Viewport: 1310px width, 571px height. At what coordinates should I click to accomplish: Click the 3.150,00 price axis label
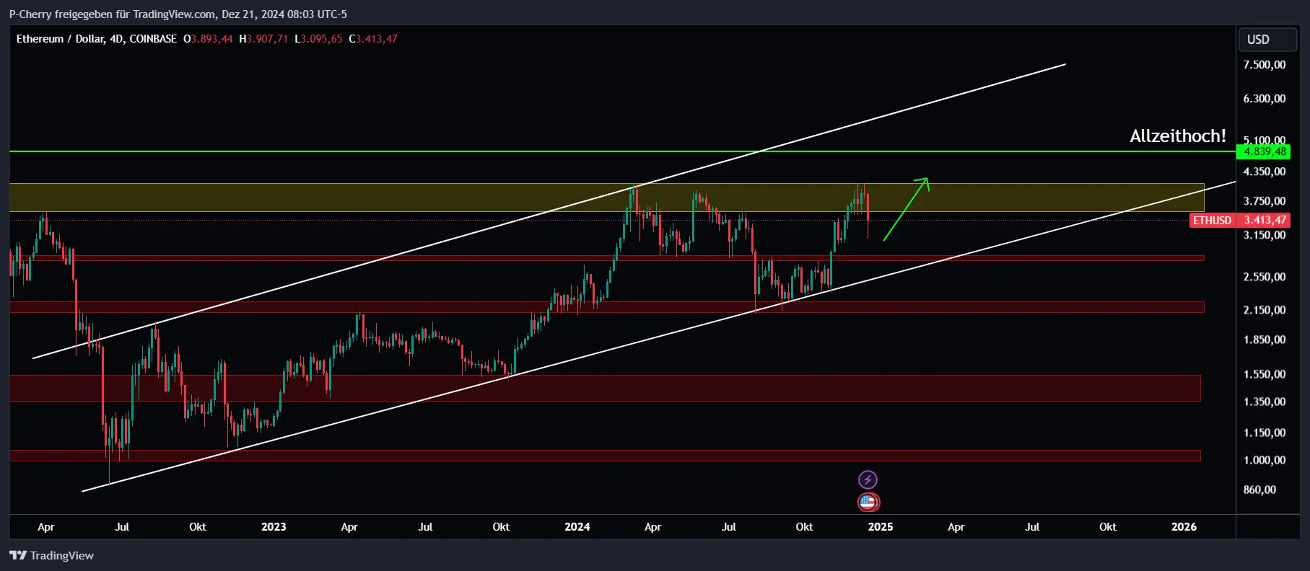point(1264,235)
